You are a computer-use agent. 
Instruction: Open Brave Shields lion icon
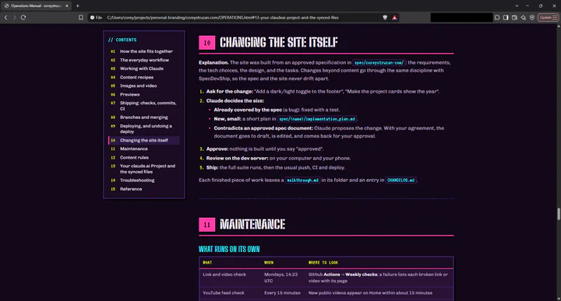[385, 17]
